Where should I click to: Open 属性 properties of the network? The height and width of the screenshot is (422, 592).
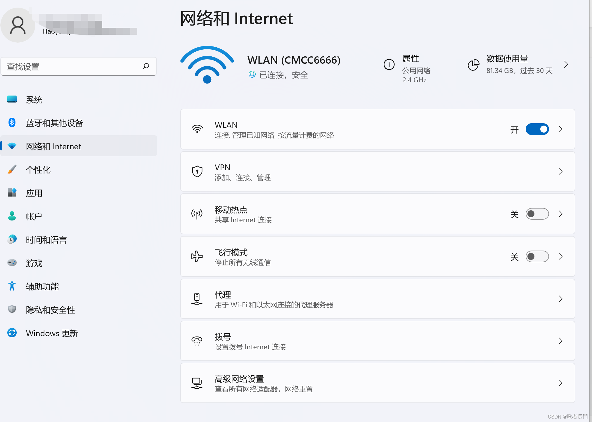(411, 59)
